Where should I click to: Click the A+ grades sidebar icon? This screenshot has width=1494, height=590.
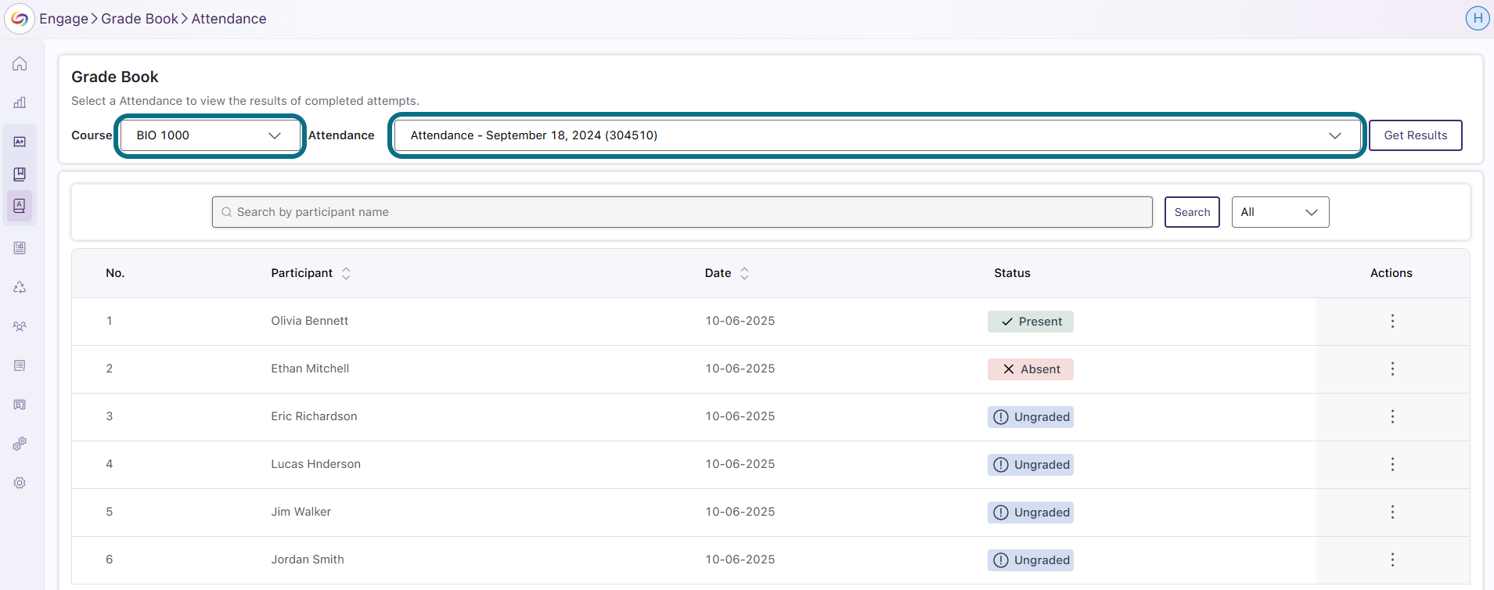[20, 142]
